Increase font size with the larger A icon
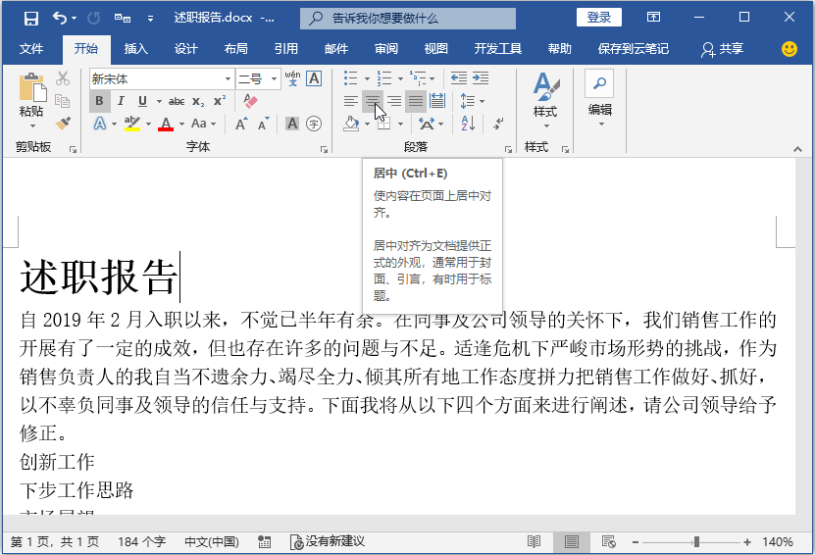Screen dimensions: 815x555 tap(241, 124)
